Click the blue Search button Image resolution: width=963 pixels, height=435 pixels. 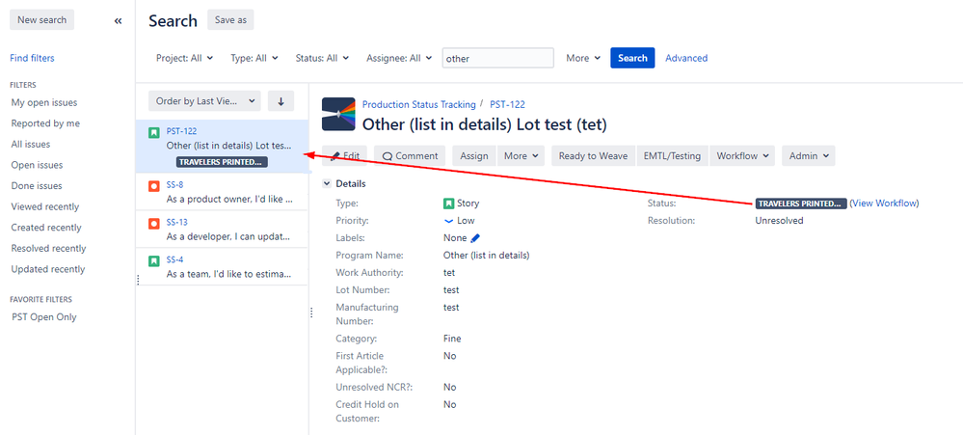coord(632,58)
